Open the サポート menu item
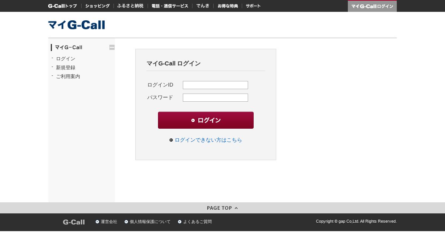The image size is (445, 233). click(253, 6)
